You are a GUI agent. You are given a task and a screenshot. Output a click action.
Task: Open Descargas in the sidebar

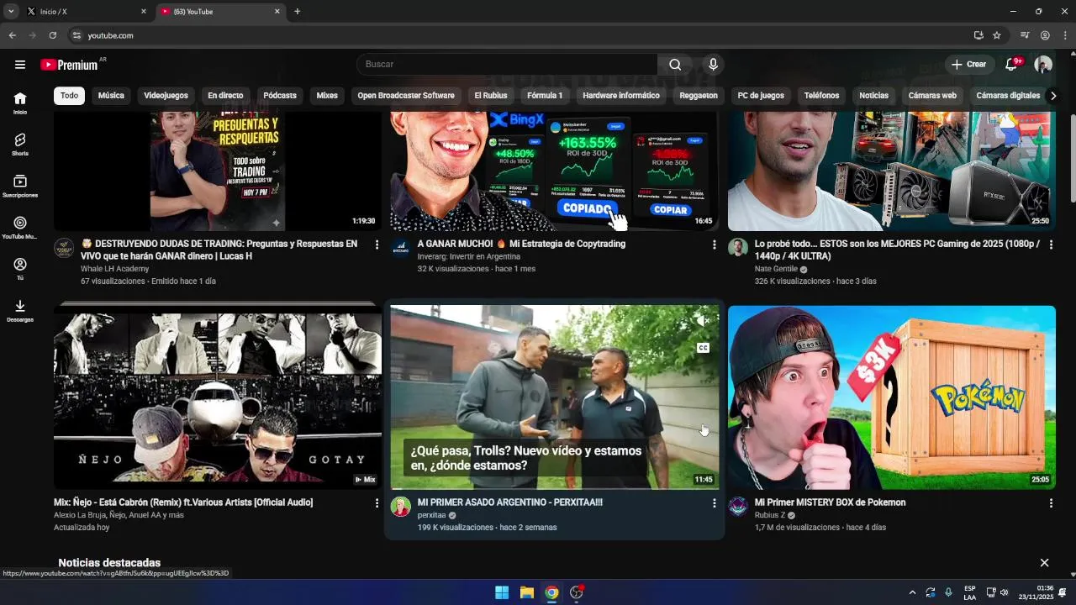(x=20, y=311)
